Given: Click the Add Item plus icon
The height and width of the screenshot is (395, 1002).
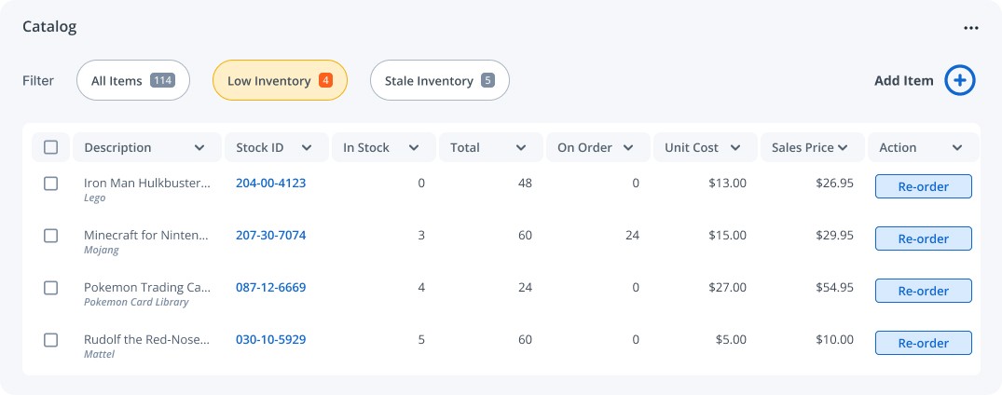Looking at the screenshot, I should (x=960, y=81).
